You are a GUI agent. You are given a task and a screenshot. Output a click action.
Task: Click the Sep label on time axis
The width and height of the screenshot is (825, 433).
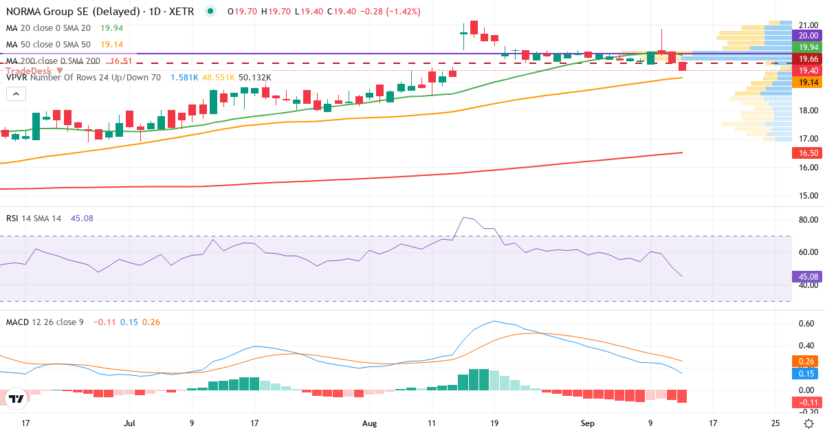click(588, 423)
